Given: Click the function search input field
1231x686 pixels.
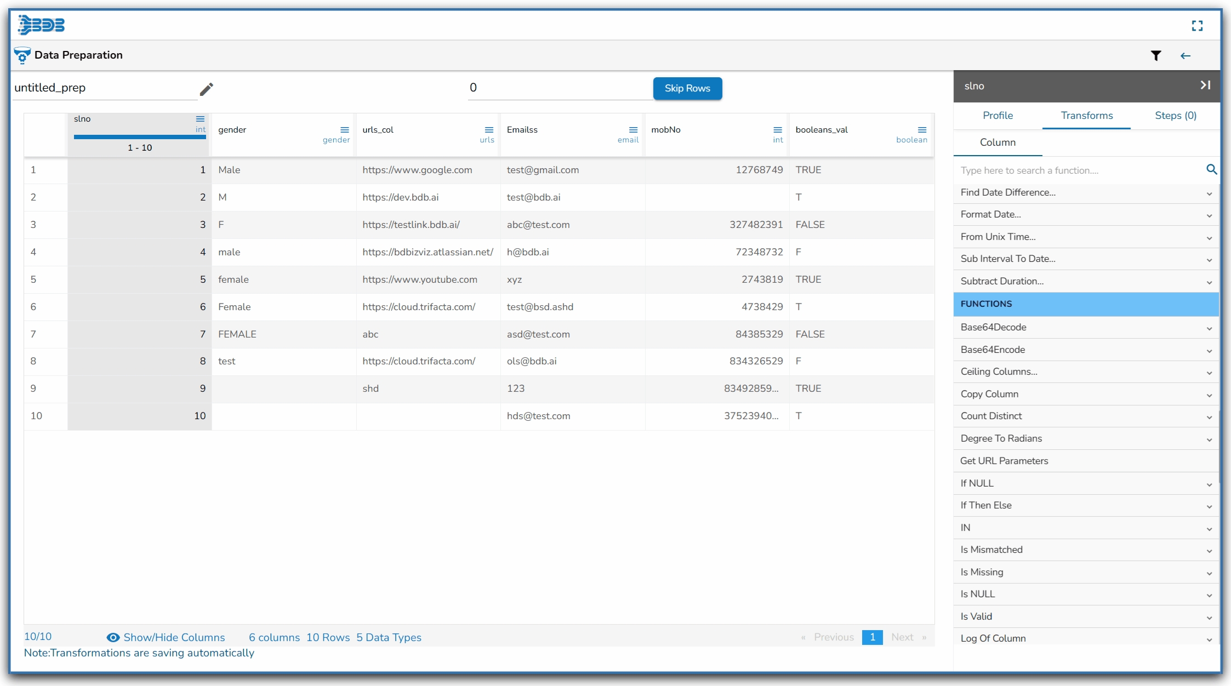Looking at the screenshot, I should (x=1074, y=170).
